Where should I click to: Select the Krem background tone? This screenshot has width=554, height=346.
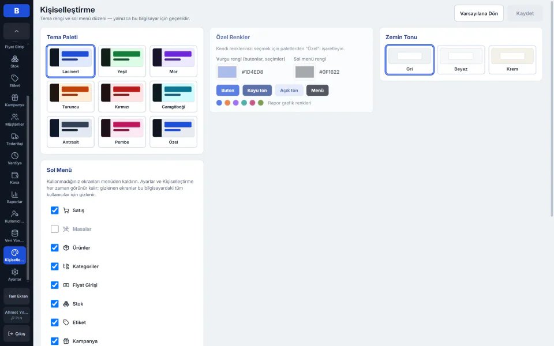pos(512,59)
